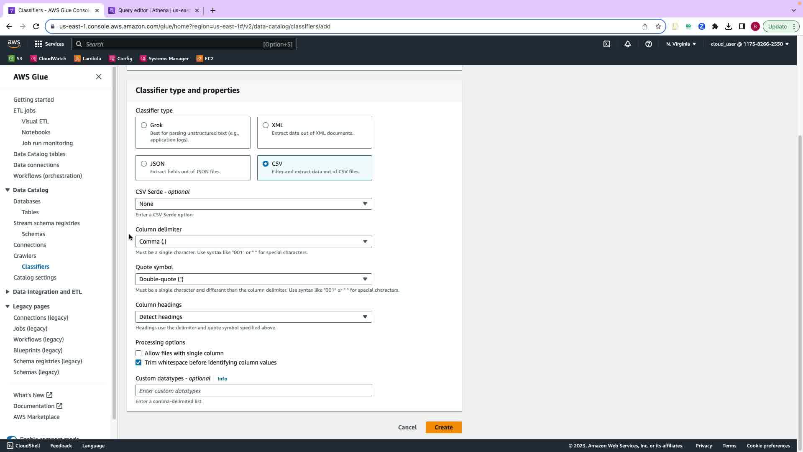Open S3 bookmark shortcut icon
The height and width of the screenshot is (452, 803).
click(x=11, y=59)
